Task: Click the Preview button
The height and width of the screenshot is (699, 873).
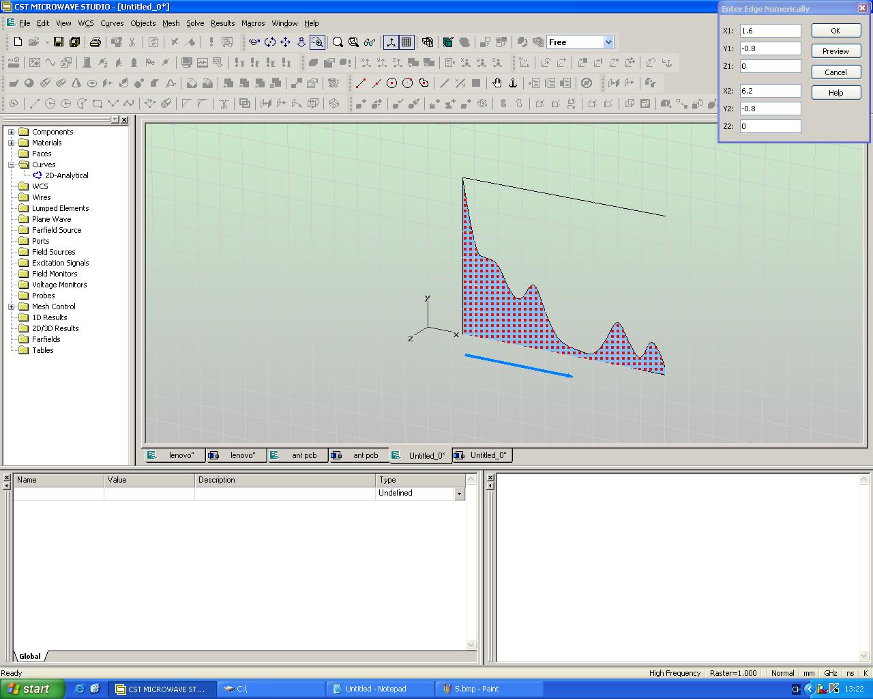Action: click(835, 51)
